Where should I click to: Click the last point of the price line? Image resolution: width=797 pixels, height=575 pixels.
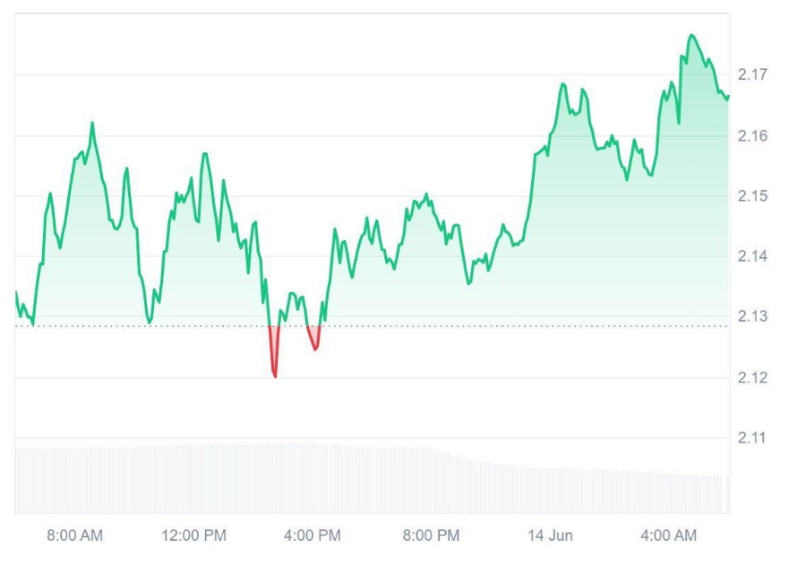(x=728, y=96)
